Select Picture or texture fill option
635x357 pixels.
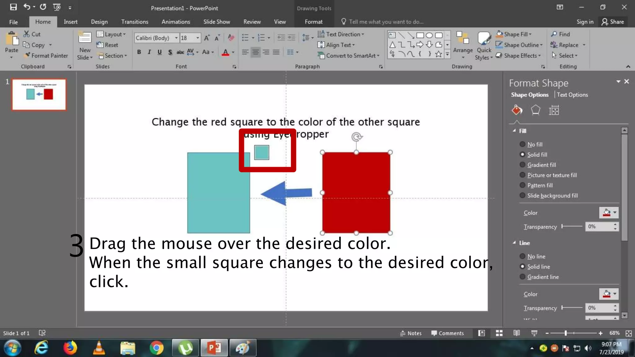[522, 175]
